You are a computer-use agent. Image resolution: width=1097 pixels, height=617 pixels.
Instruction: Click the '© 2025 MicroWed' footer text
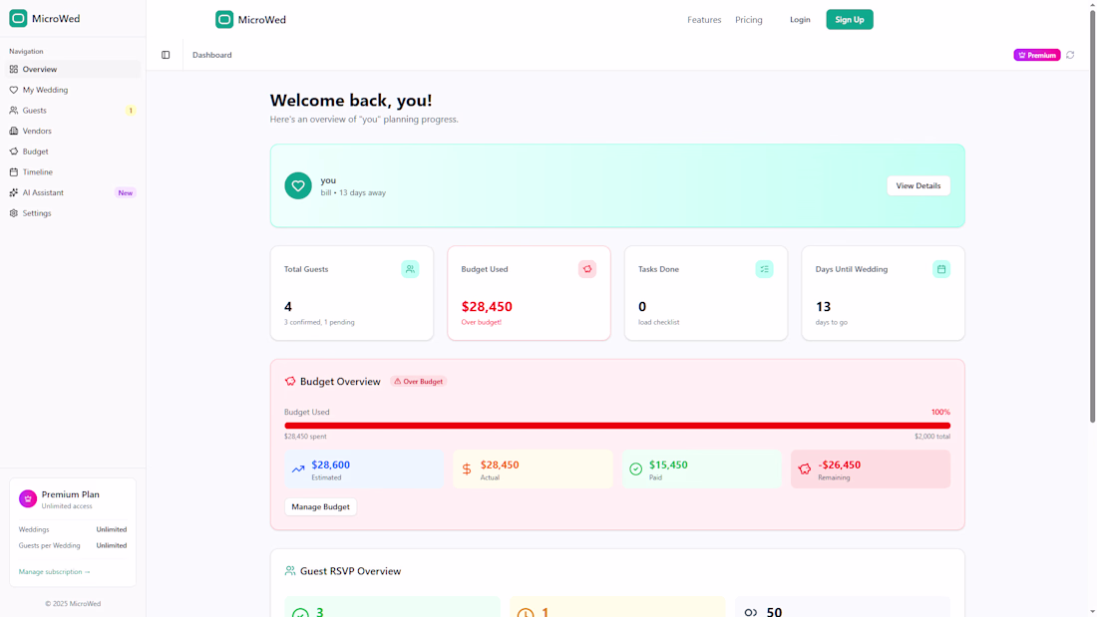coord(73,604)
